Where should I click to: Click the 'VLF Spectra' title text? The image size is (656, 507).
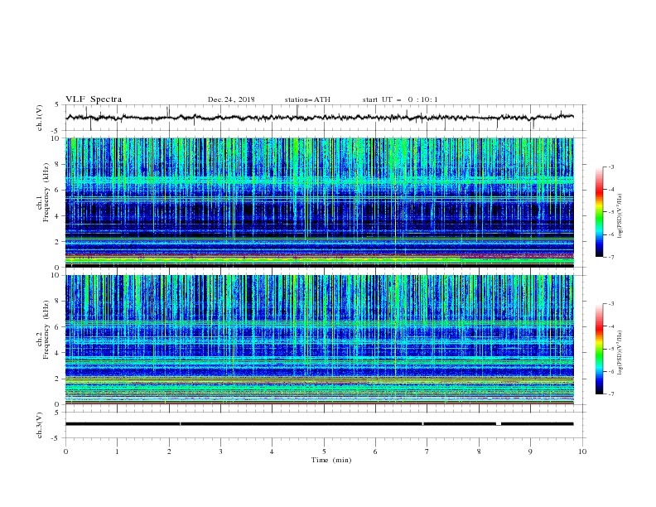pos(94,99)
